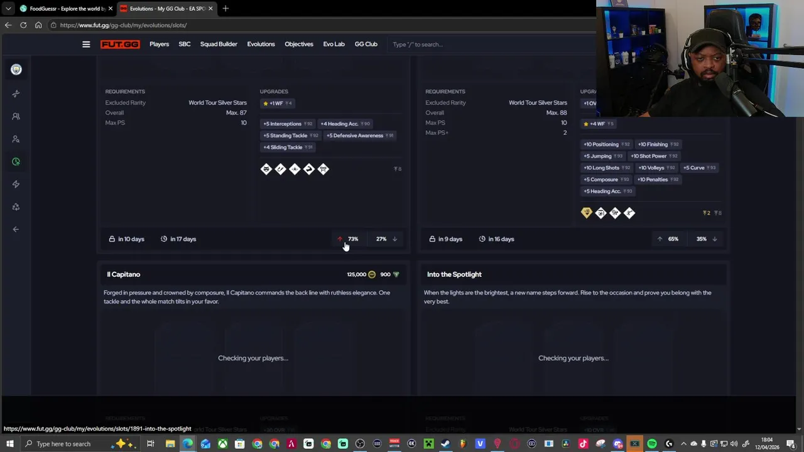This screenshot has height=452, width=804.
Task: Open the club crest icon in sidebar
Action: point(16,70)
